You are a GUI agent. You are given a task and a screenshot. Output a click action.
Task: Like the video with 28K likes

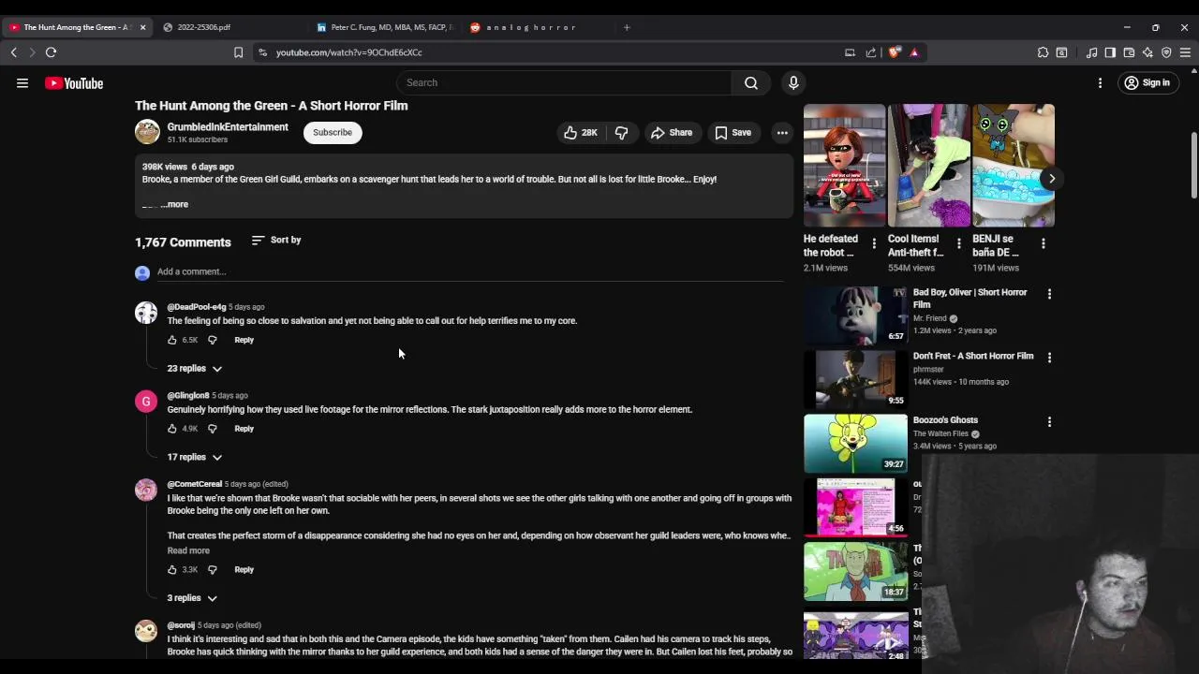[x=581, y=133]
